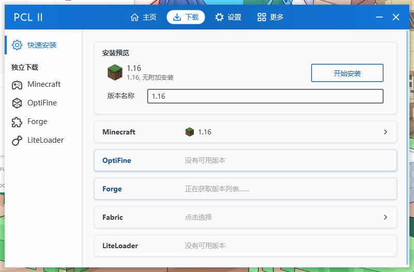Click the gear icon next to 快速安装
Viewport: 414px width, 272px height.
tap(17, 45)
